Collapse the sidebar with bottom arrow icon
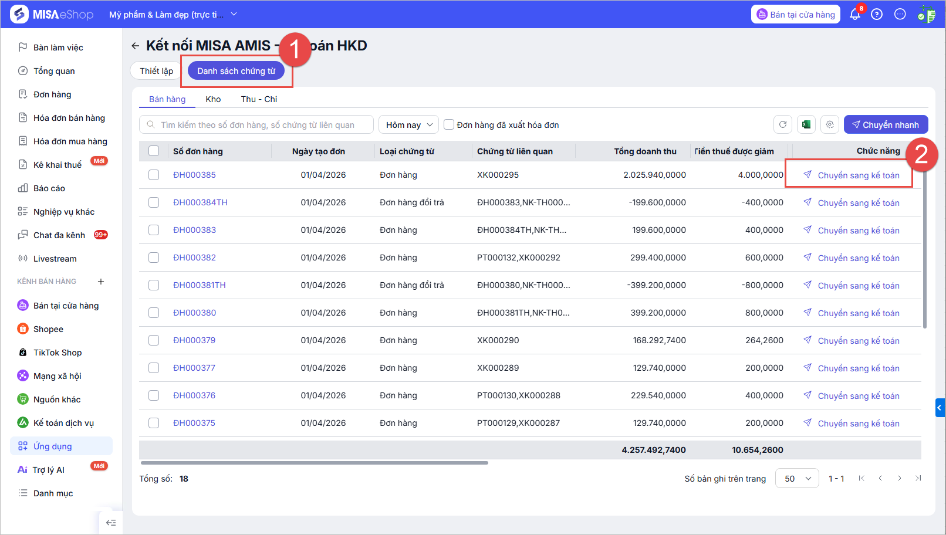The width and height of the screenshot is (946, 535). (111, 523)
